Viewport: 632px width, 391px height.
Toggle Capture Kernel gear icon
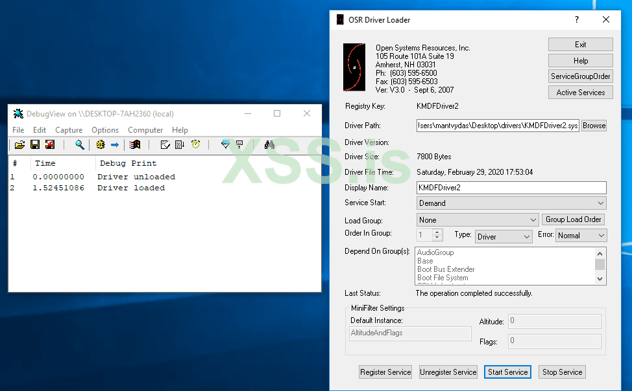[x=101, y=144]
